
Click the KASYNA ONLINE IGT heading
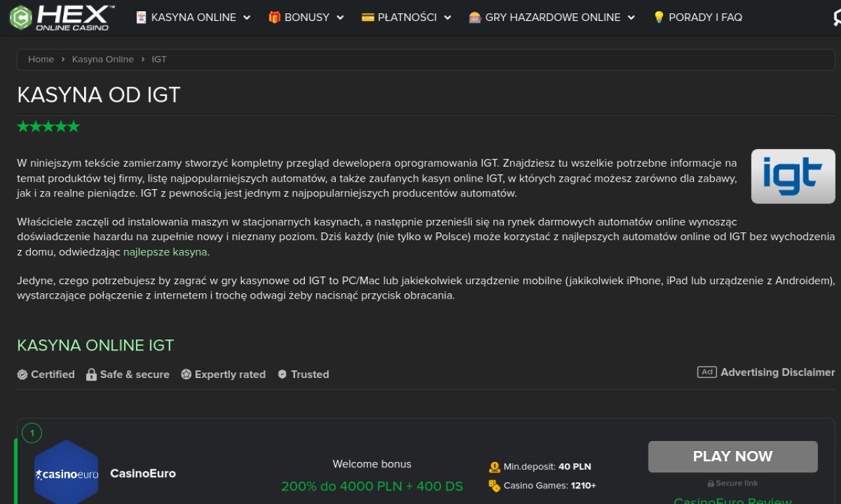click(95, 345)
